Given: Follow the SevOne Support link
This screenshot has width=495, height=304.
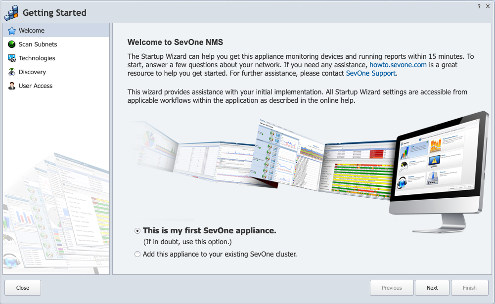Looking at the screenshot, I should 370,73.
